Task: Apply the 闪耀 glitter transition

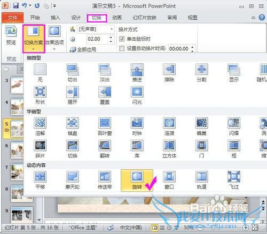Action: [x=234, y=127]
